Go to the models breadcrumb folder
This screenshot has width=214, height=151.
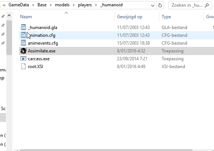[x=62, y=5]
